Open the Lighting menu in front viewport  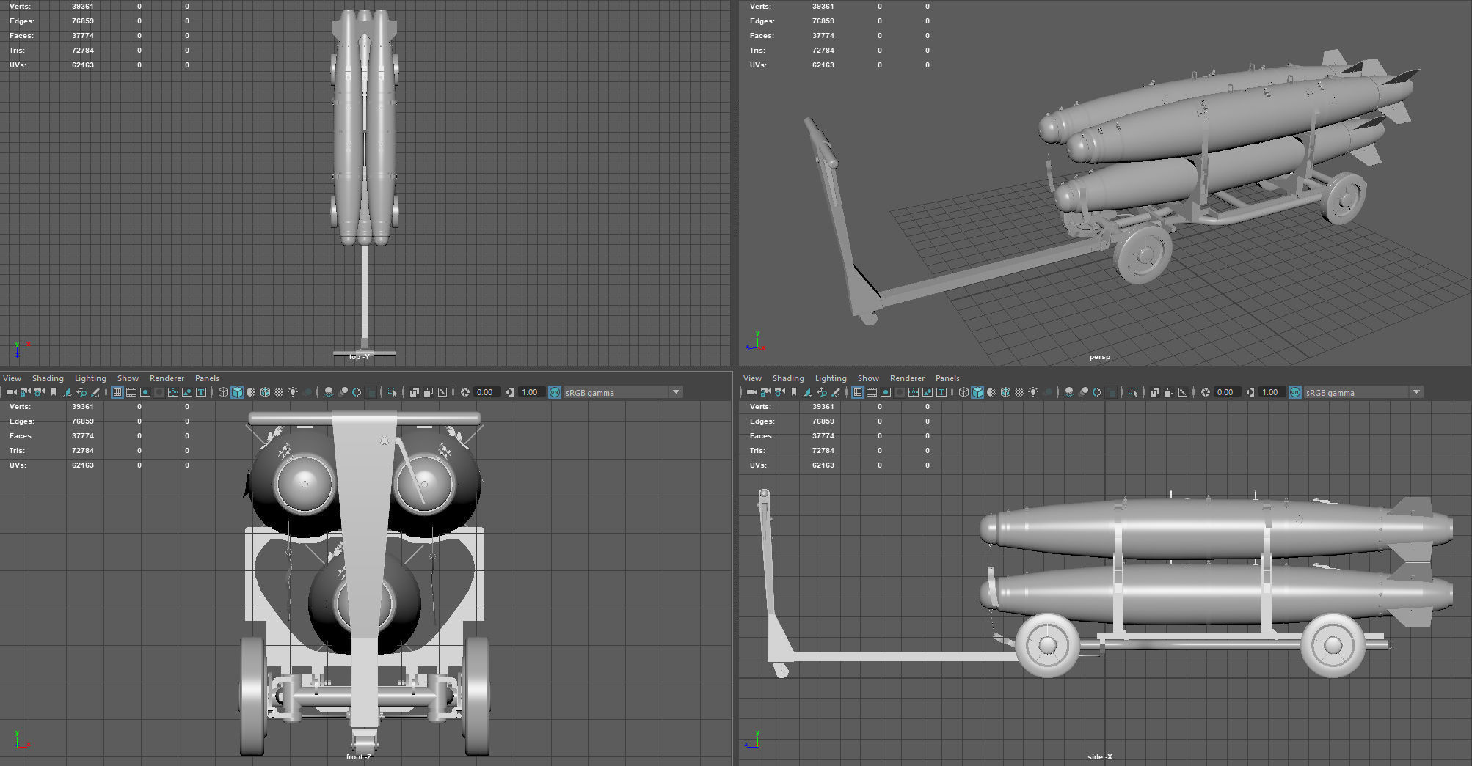pos(90,378)
